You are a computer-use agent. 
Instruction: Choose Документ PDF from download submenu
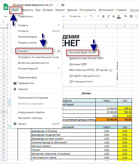coord(78,64)
